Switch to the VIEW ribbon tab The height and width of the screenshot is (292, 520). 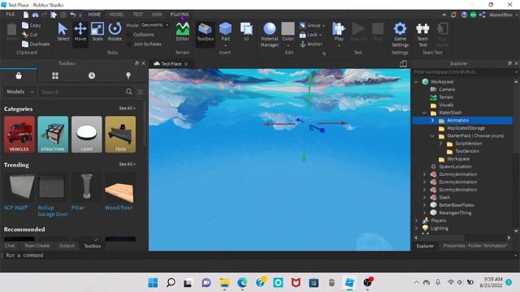[157, 15]
